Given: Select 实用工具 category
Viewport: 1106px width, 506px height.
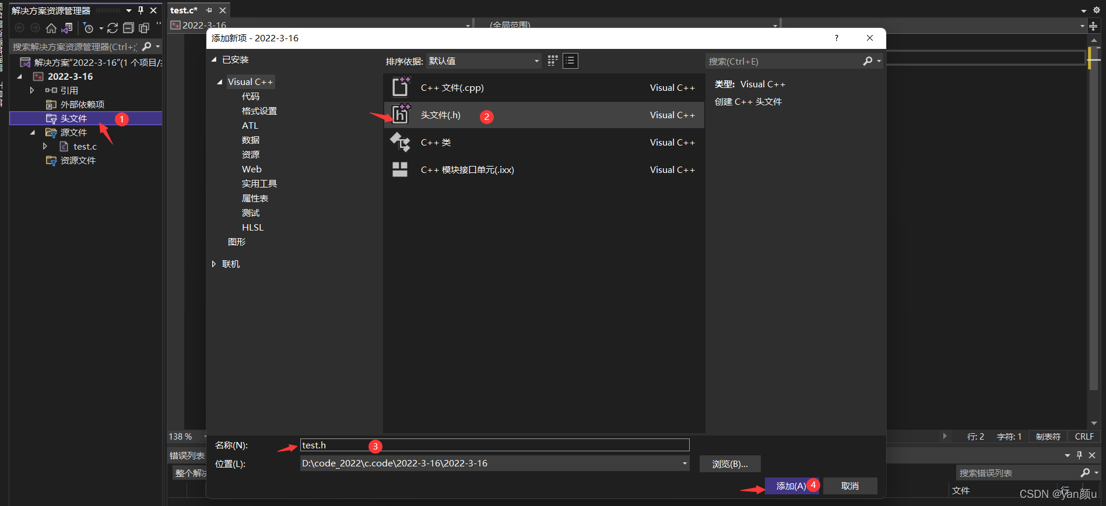Looking at the screenshot, I should pos(259,184).
